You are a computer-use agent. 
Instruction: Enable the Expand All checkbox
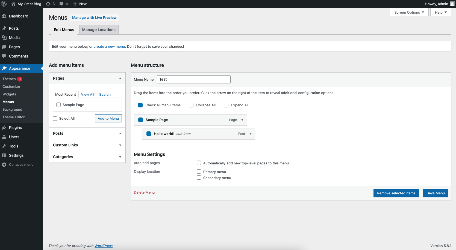pos(226,105)
